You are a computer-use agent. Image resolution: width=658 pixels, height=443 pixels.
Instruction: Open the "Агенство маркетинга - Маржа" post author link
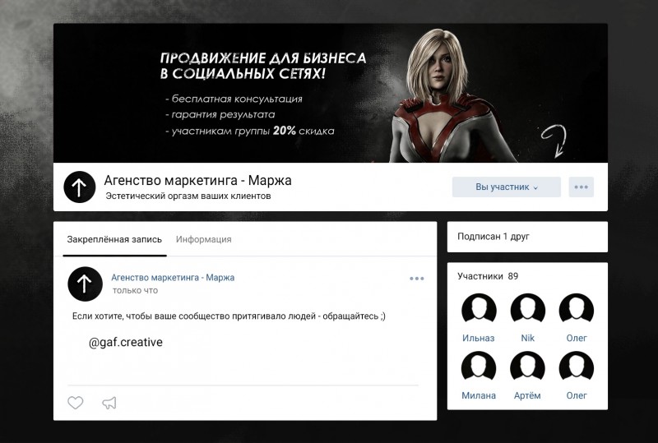[173, 278]
